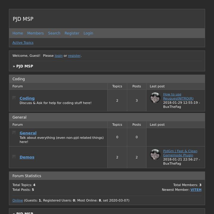Click the Demos forum status icon

coord(14,157)
